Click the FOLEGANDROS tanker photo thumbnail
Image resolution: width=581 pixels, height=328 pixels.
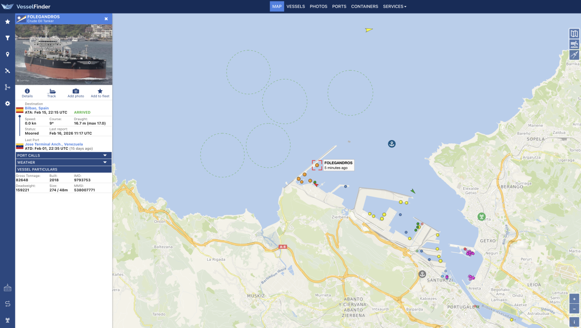(x=63, y=54)
